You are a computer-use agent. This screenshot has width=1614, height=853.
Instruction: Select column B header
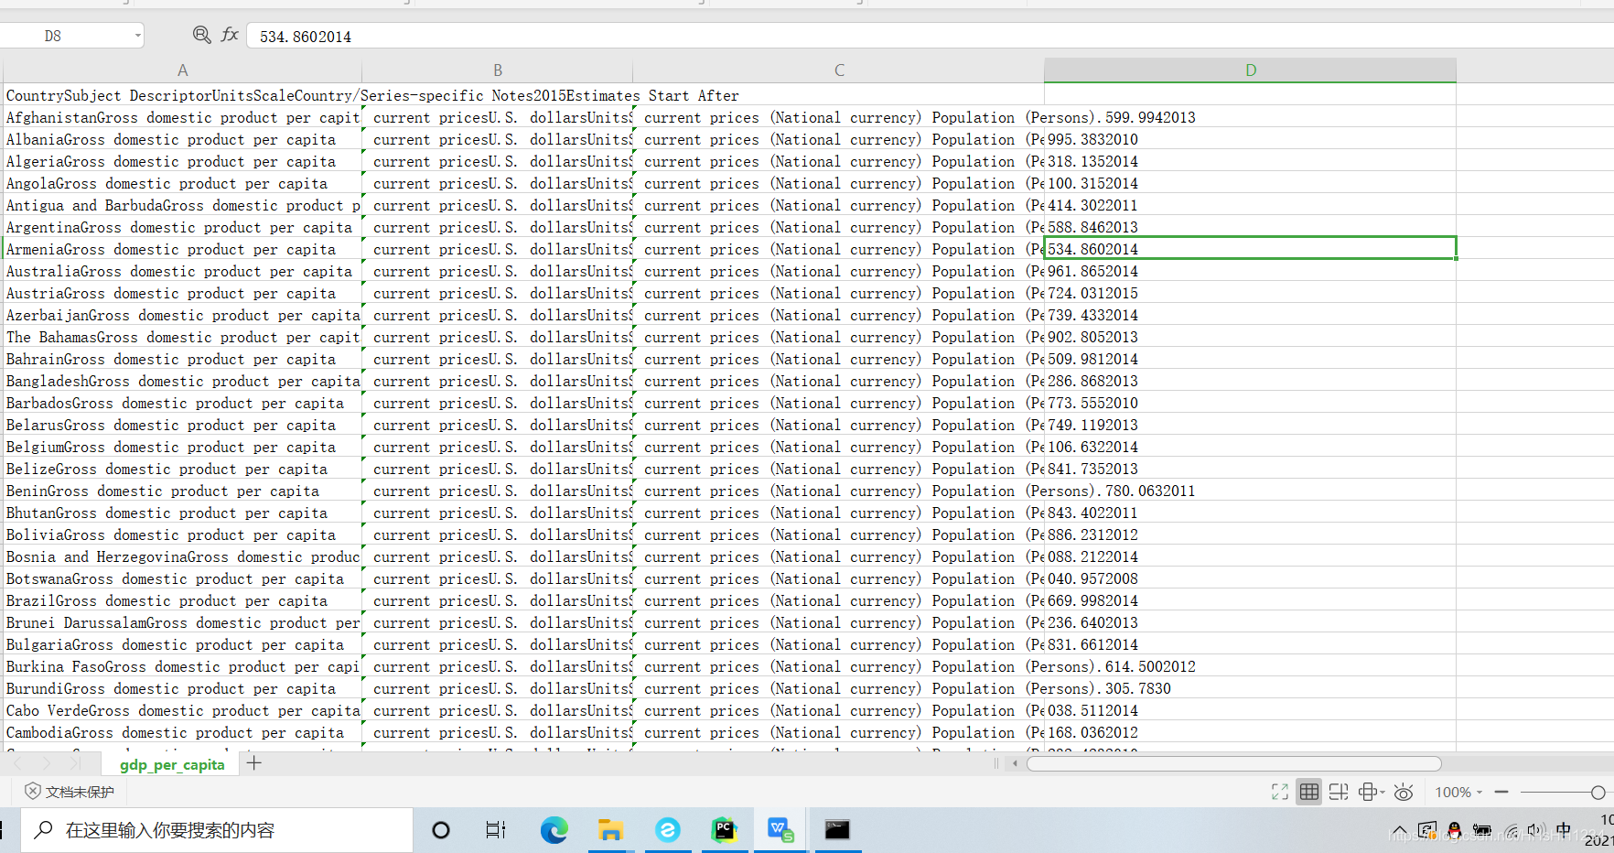497,70
